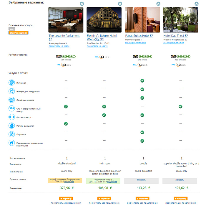Add the 372,96 € offer to cart

point(66,199)
